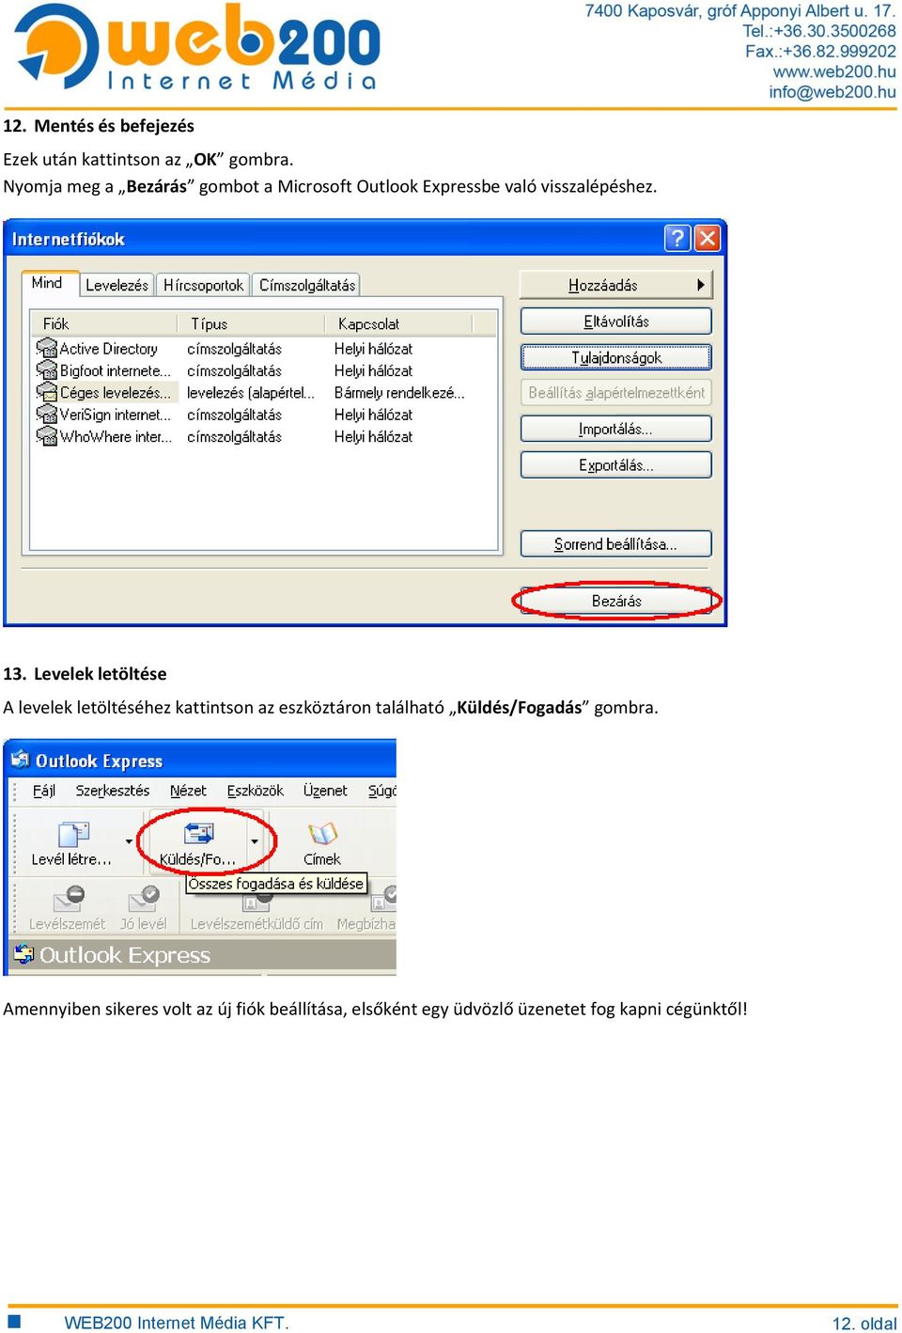Click the Levélszemét junk mail icon
Screen dimensions: 902x1333
pos(69,899)
